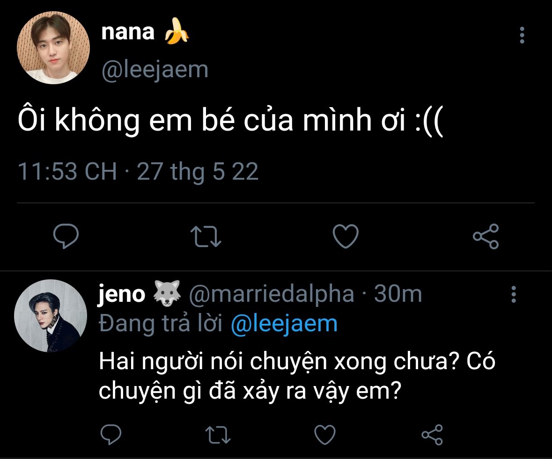Open three-dot menu on jeno's reply
This screenshot has width=552, height=459.
514,294
